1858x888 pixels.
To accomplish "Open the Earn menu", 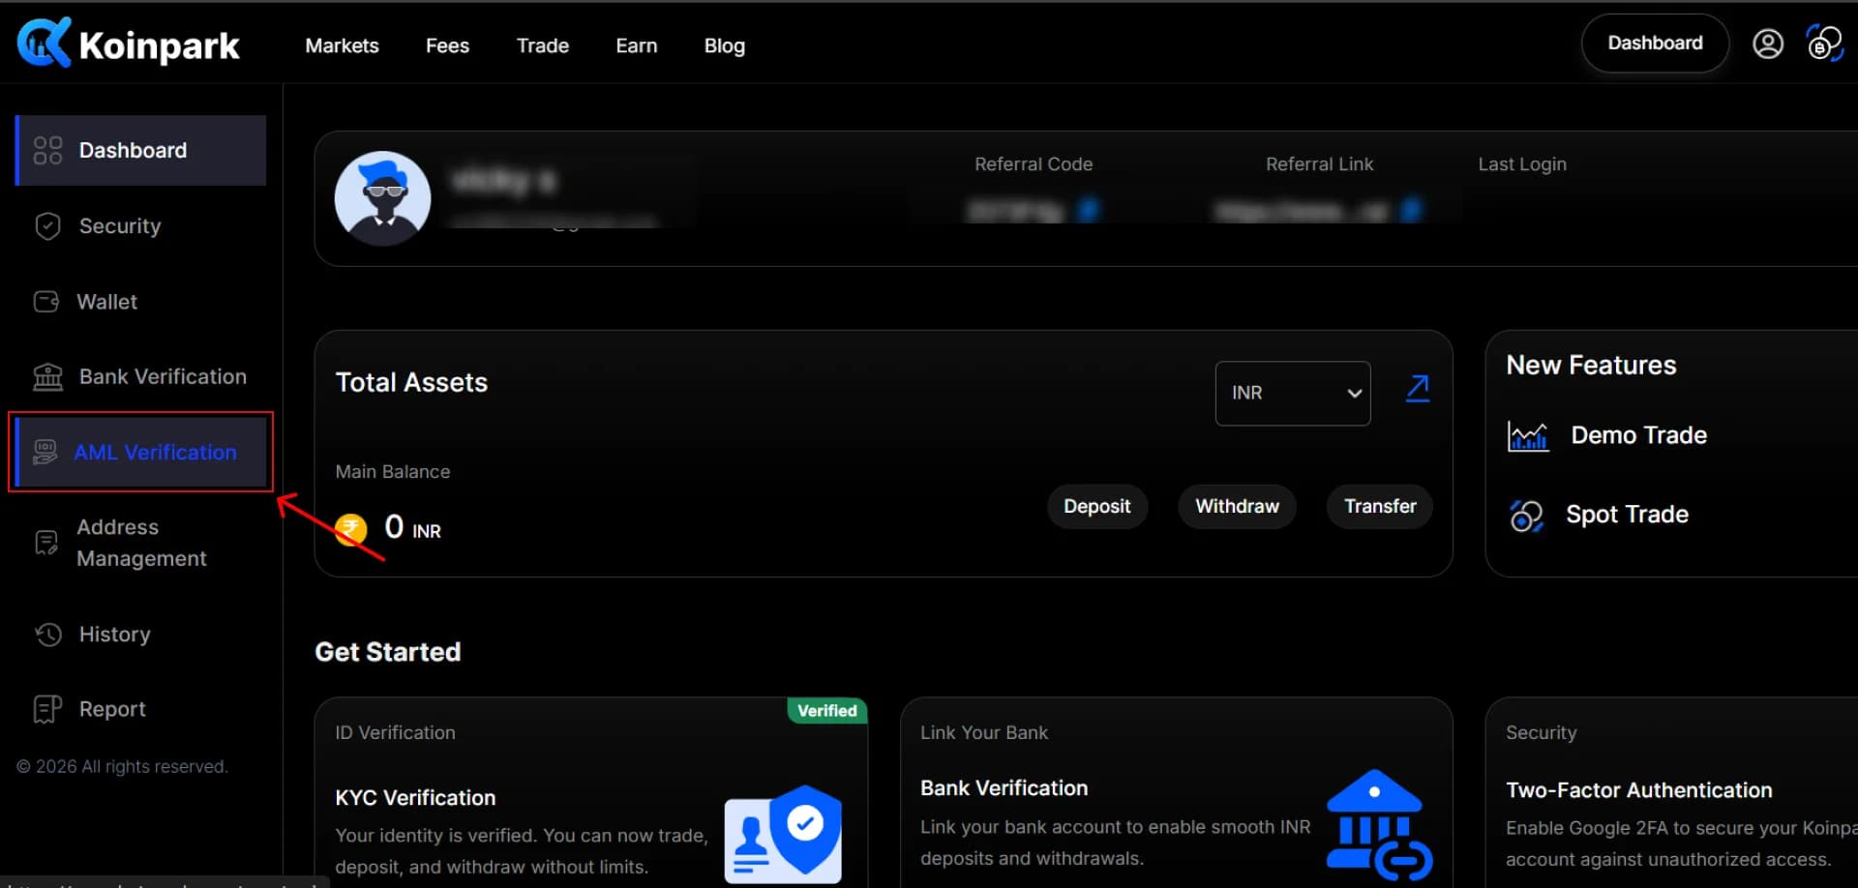I will [637, 45].
